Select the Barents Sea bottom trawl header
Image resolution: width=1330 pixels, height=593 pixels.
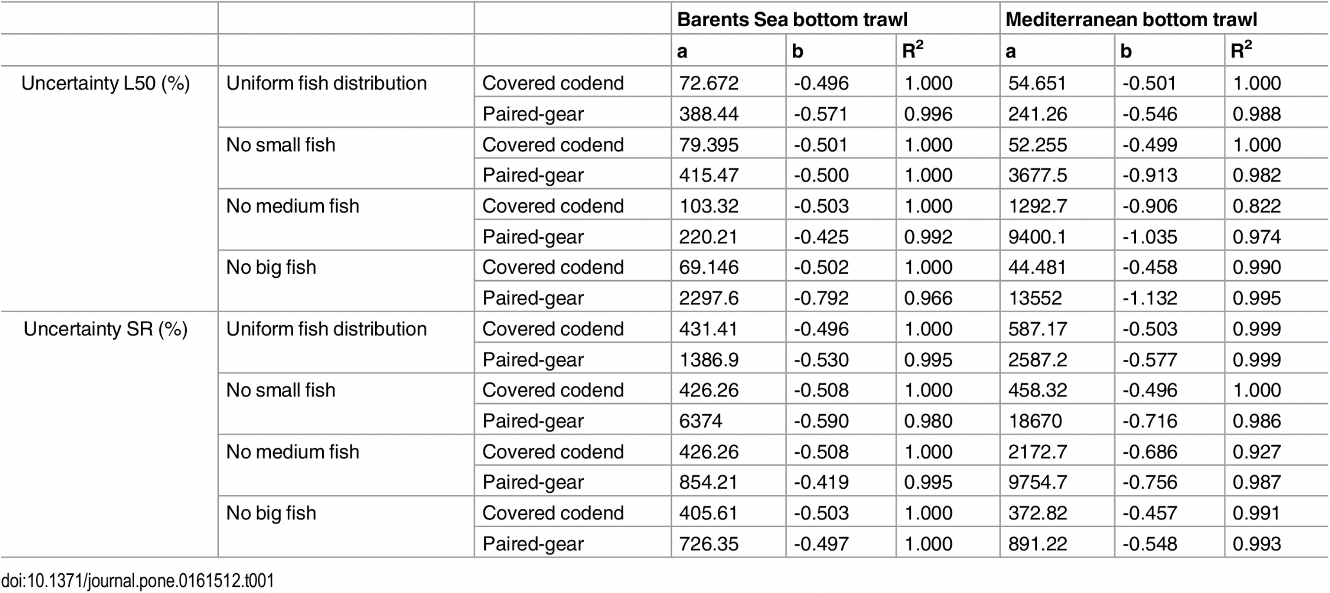pos(792,20)
